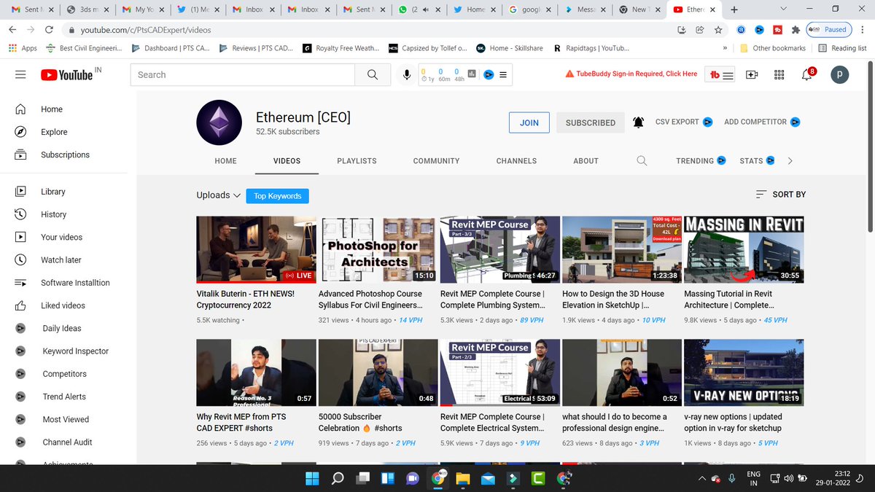
Task: Open the STATS tab
Action: coord(757,160)
